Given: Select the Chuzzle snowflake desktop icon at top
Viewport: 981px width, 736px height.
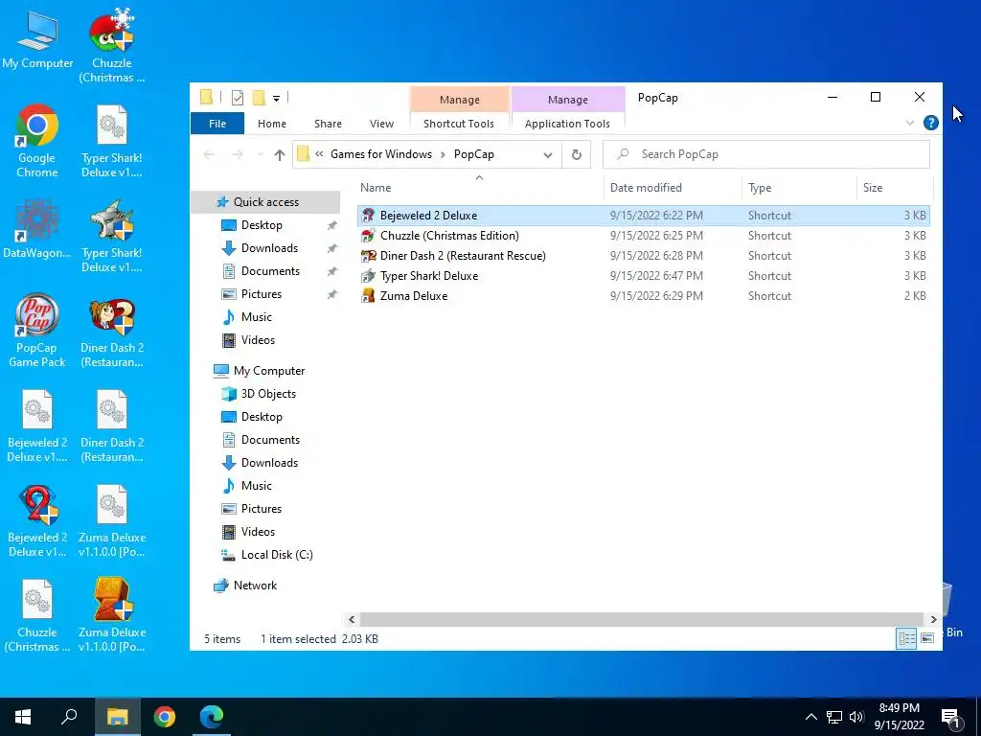Looking at the screenshot, I should pyautogui.click(x=112, y=45).
